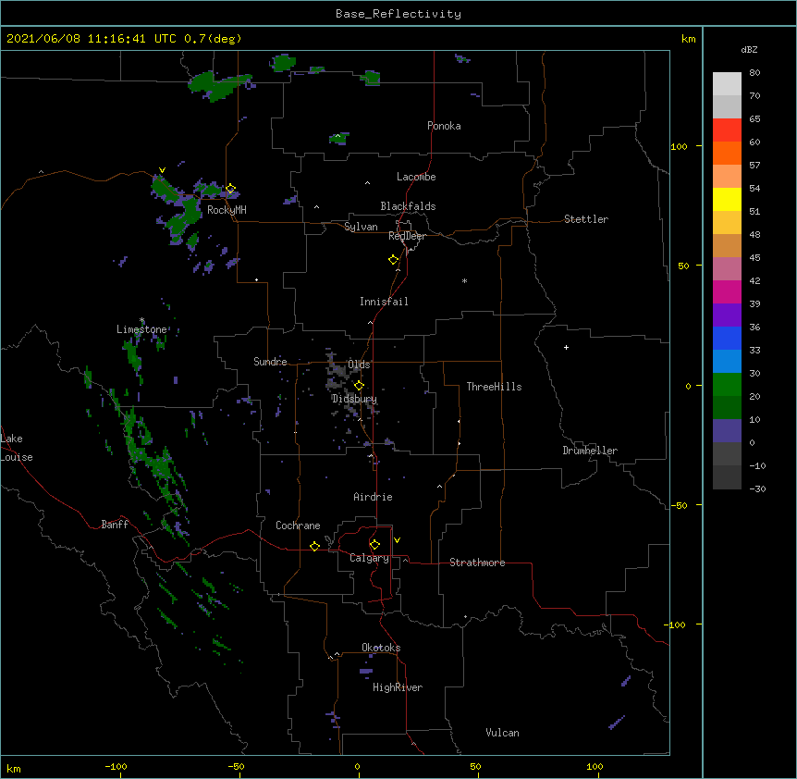This screenshot has width=797, height=779.
Task: Click the Okotoks town label
Action: coord(381,648)
